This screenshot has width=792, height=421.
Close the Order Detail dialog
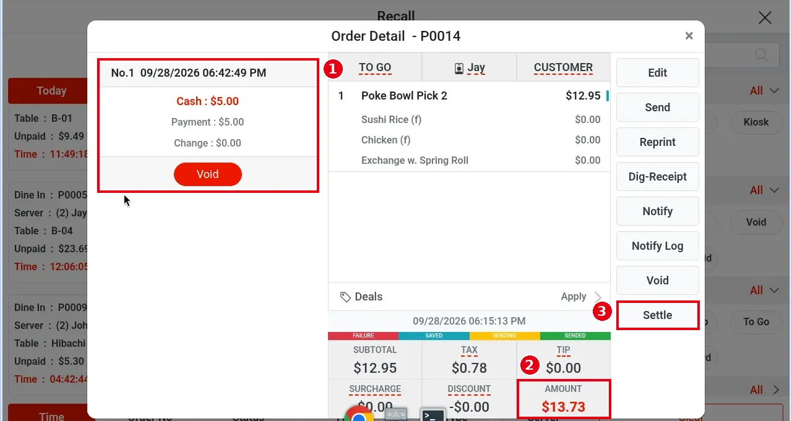689,36
